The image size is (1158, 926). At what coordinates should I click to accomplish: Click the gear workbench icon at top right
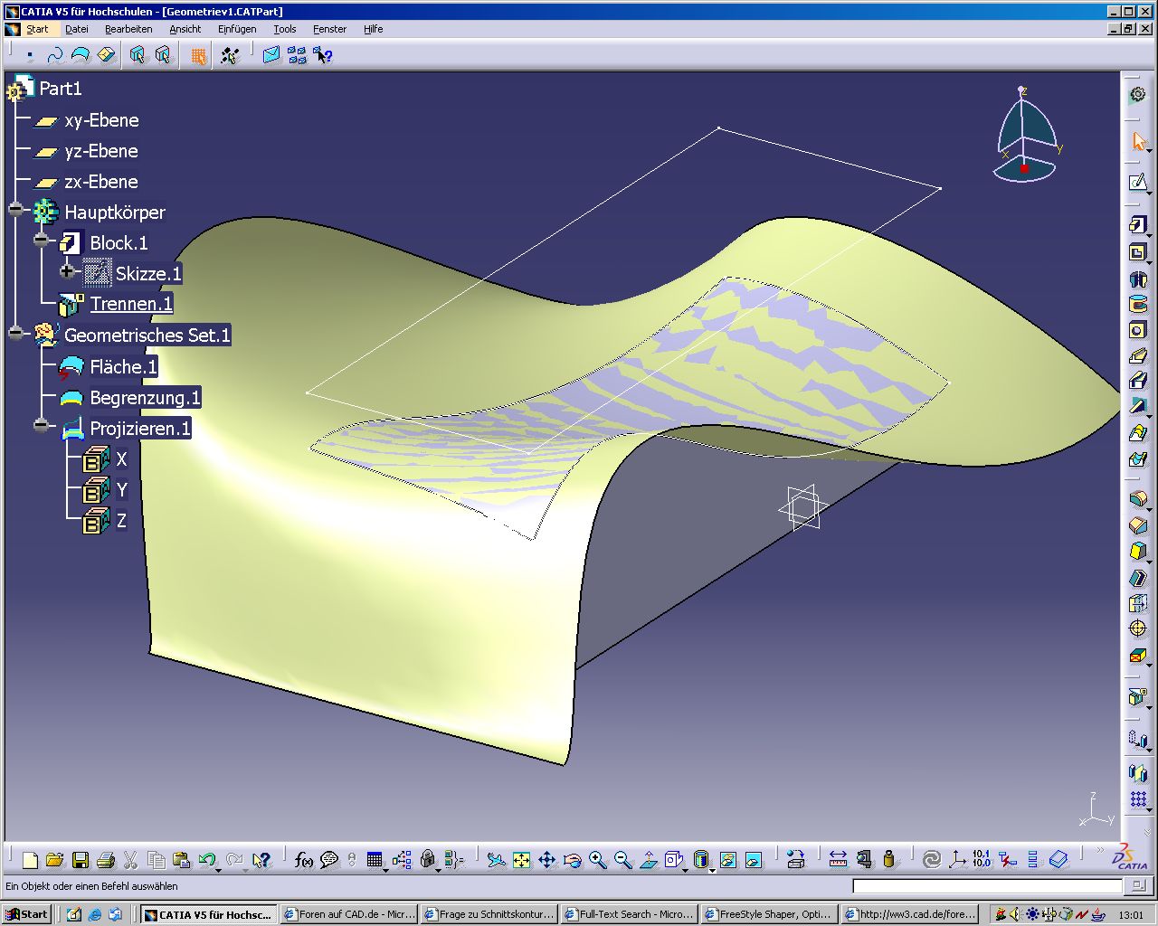pyautogui.click(x=1138, y=95)
